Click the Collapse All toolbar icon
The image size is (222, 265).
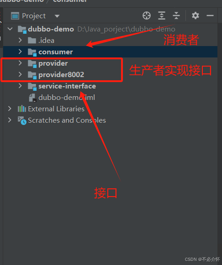click(176, 16)
